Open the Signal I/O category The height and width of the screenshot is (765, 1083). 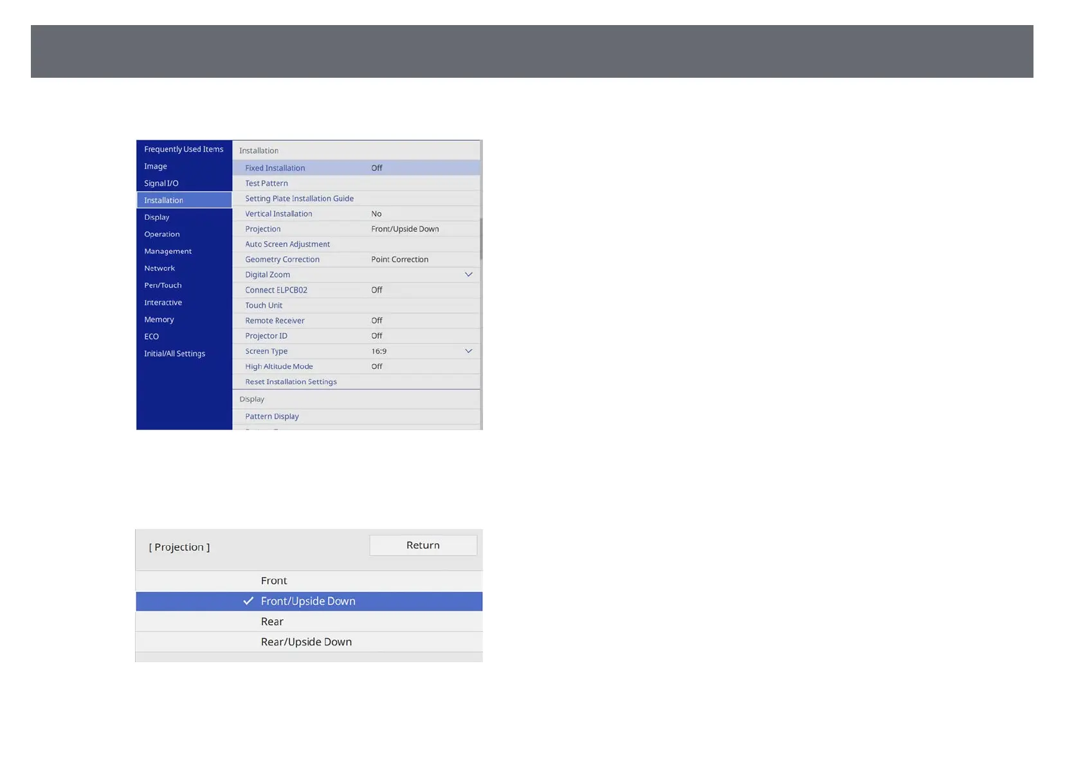click(184, 183)
